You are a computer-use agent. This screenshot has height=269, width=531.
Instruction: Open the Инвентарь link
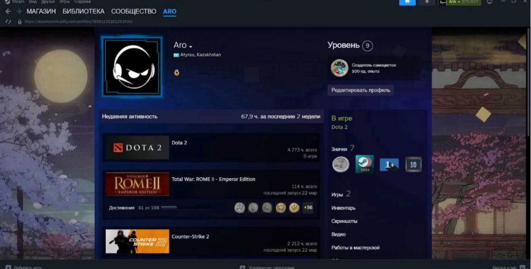344,208
